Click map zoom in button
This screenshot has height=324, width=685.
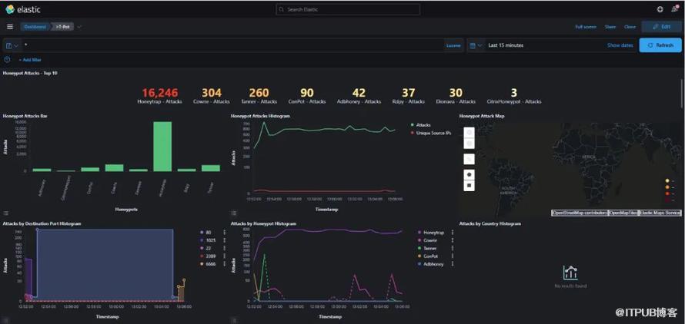pos(469,133)
